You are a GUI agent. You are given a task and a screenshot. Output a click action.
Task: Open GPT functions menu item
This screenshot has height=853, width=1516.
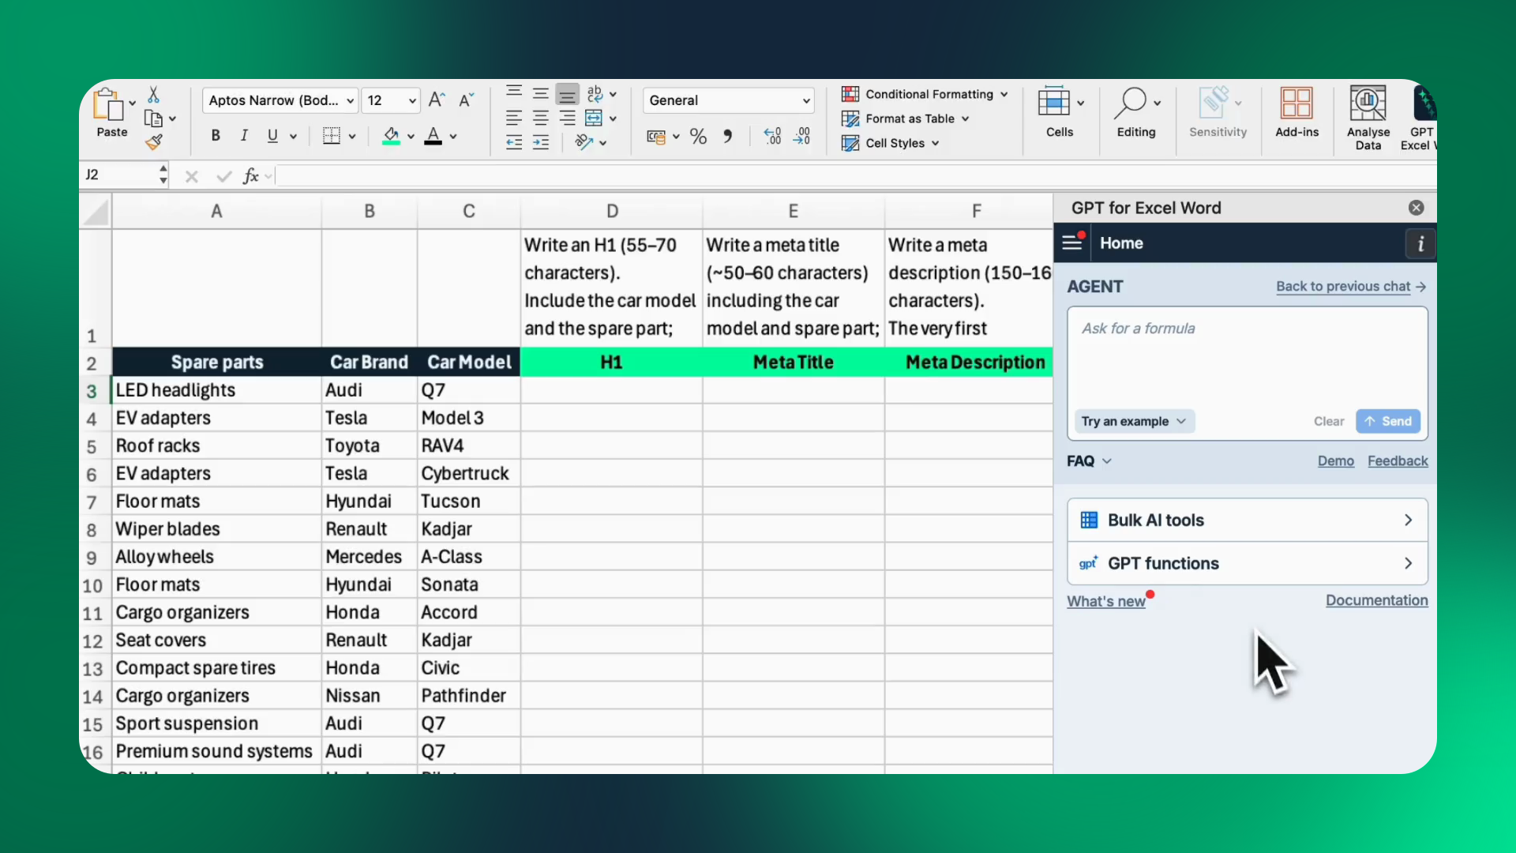point(1247,563)
